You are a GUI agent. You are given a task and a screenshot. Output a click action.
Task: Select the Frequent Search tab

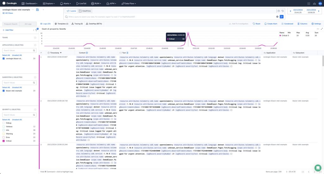tap(11, 24)
